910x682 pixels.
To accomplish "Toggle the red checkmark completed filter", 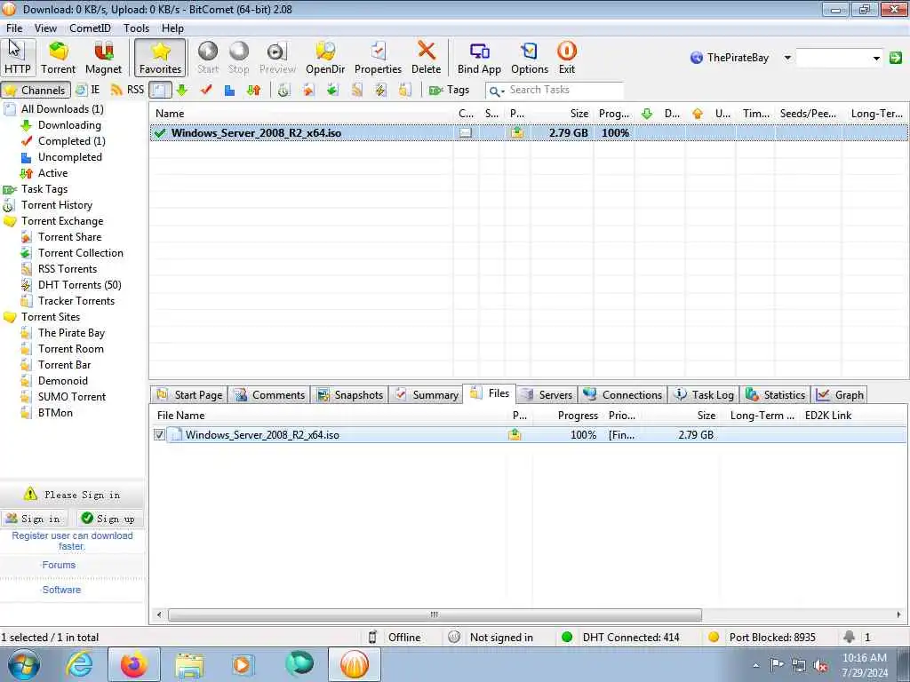I will click(x=206, y=90).
